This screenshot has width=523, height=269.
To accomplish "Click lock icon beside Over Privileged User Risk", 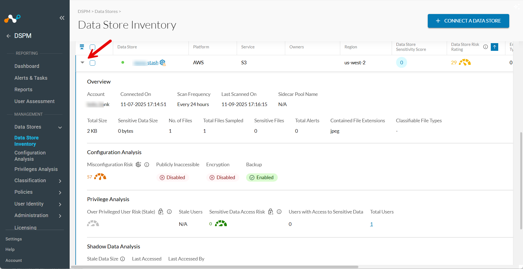I will 161,212.
